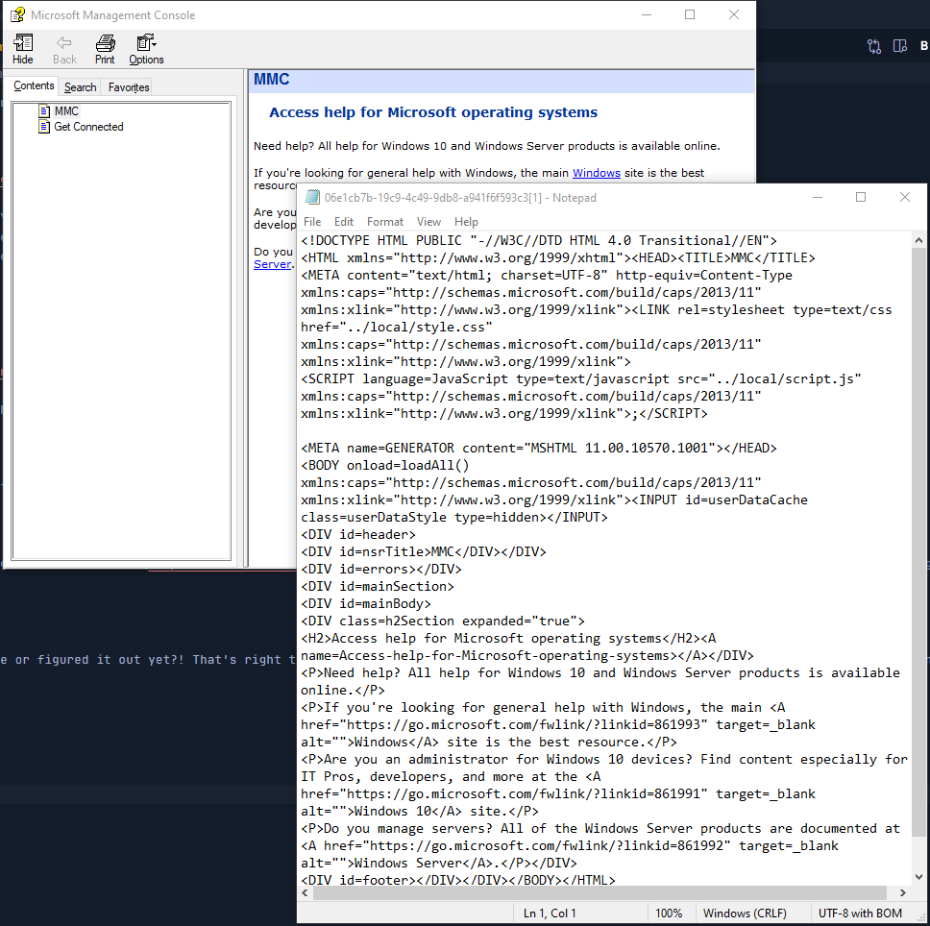Click the 'Need help?' paragraph in help pane

point(487,146)
